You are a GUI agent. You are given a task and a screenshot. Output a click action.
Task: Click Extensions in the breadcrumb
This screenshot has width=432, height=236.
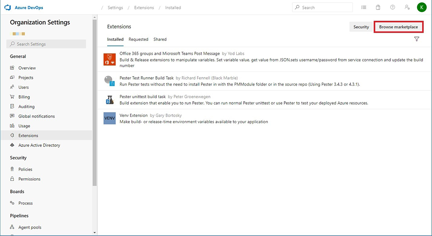point(144,7)
